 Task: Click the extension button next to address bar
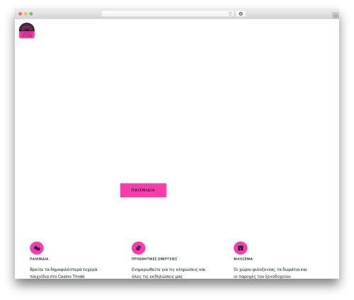pos(241,13)
